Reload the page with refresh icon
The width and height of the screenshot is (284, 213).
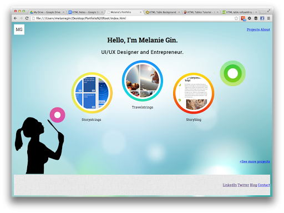pos(27,18)
